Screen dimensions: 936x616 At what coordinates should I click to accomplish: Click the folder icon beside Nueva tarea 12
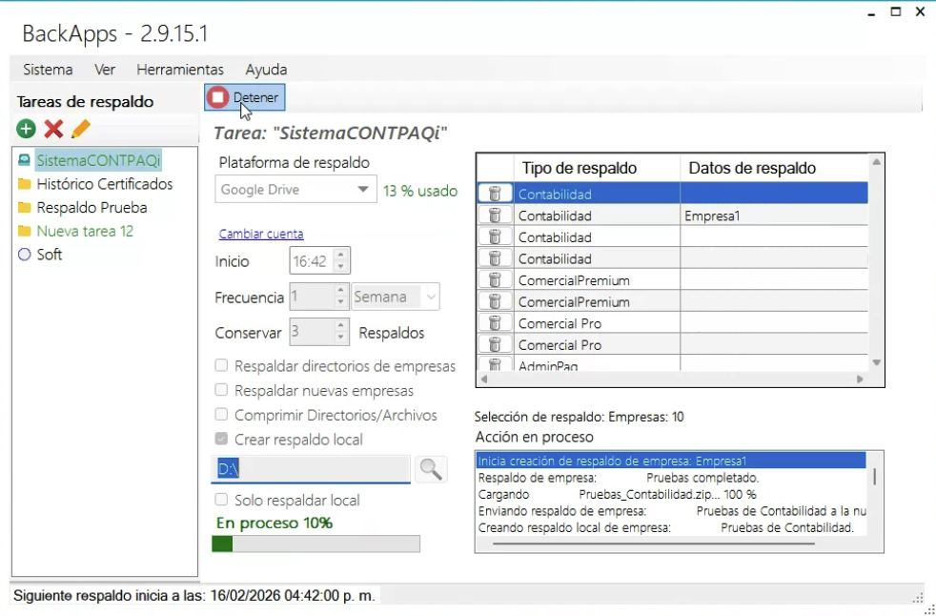pos(25,231)
